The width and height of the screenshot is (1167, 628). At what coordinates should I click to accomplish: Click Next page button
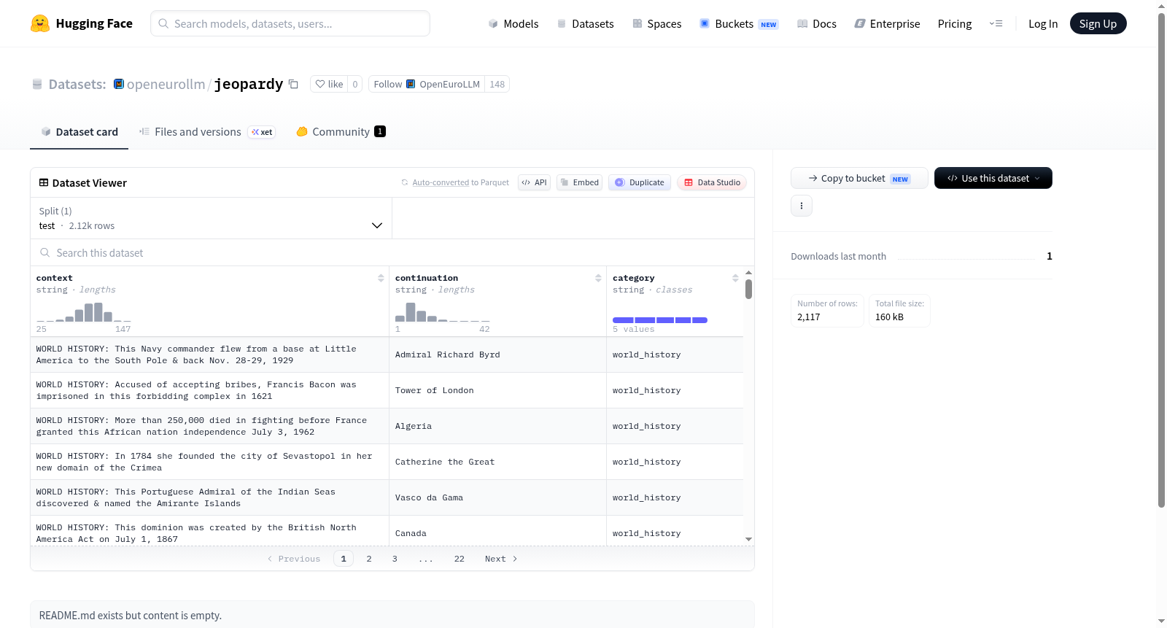501,559
